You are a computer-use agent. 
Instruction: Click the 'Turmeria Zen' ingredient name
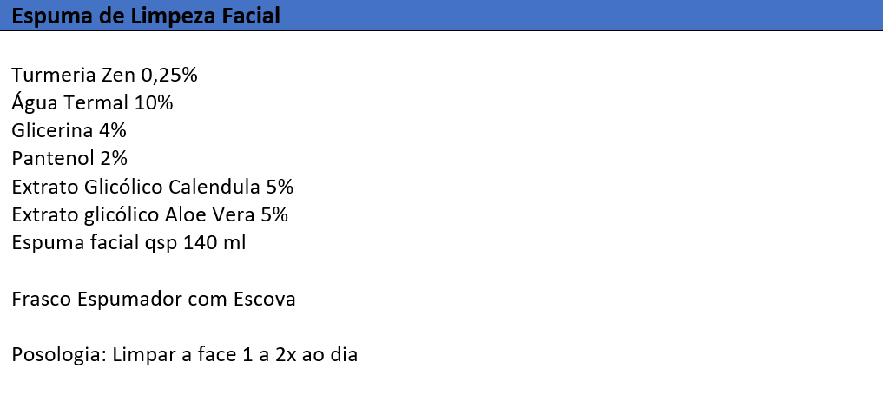(69, 75)
